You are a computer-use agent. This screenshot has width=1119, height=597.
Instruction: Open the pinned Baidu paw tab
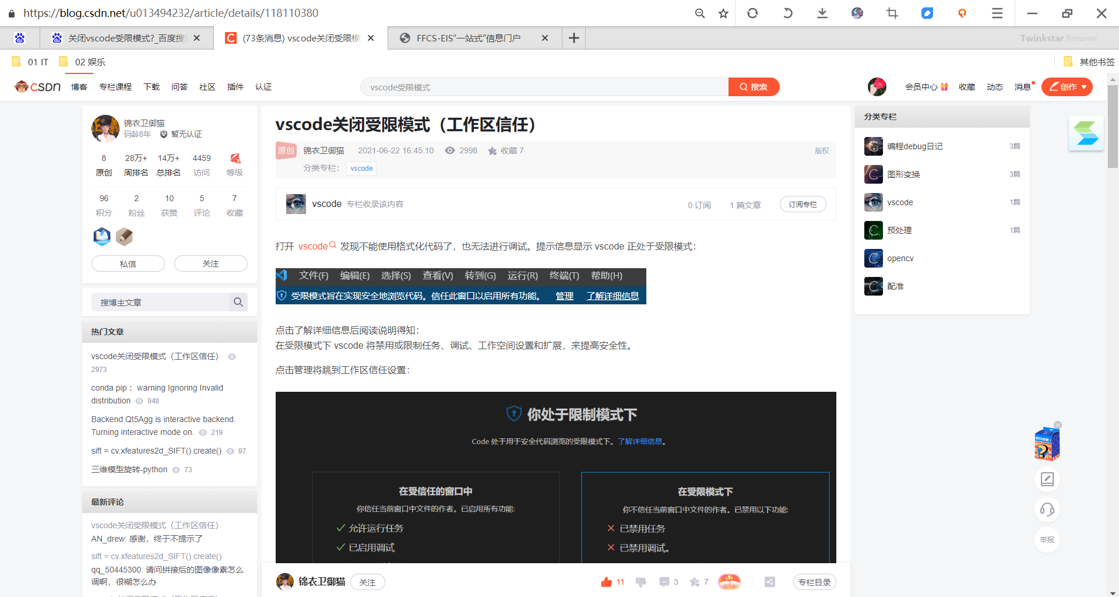pyautogui.click(x=20, y=38)
